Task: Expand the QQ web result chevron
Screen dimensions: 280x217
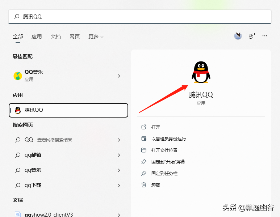Action: [x=119, y=140]
